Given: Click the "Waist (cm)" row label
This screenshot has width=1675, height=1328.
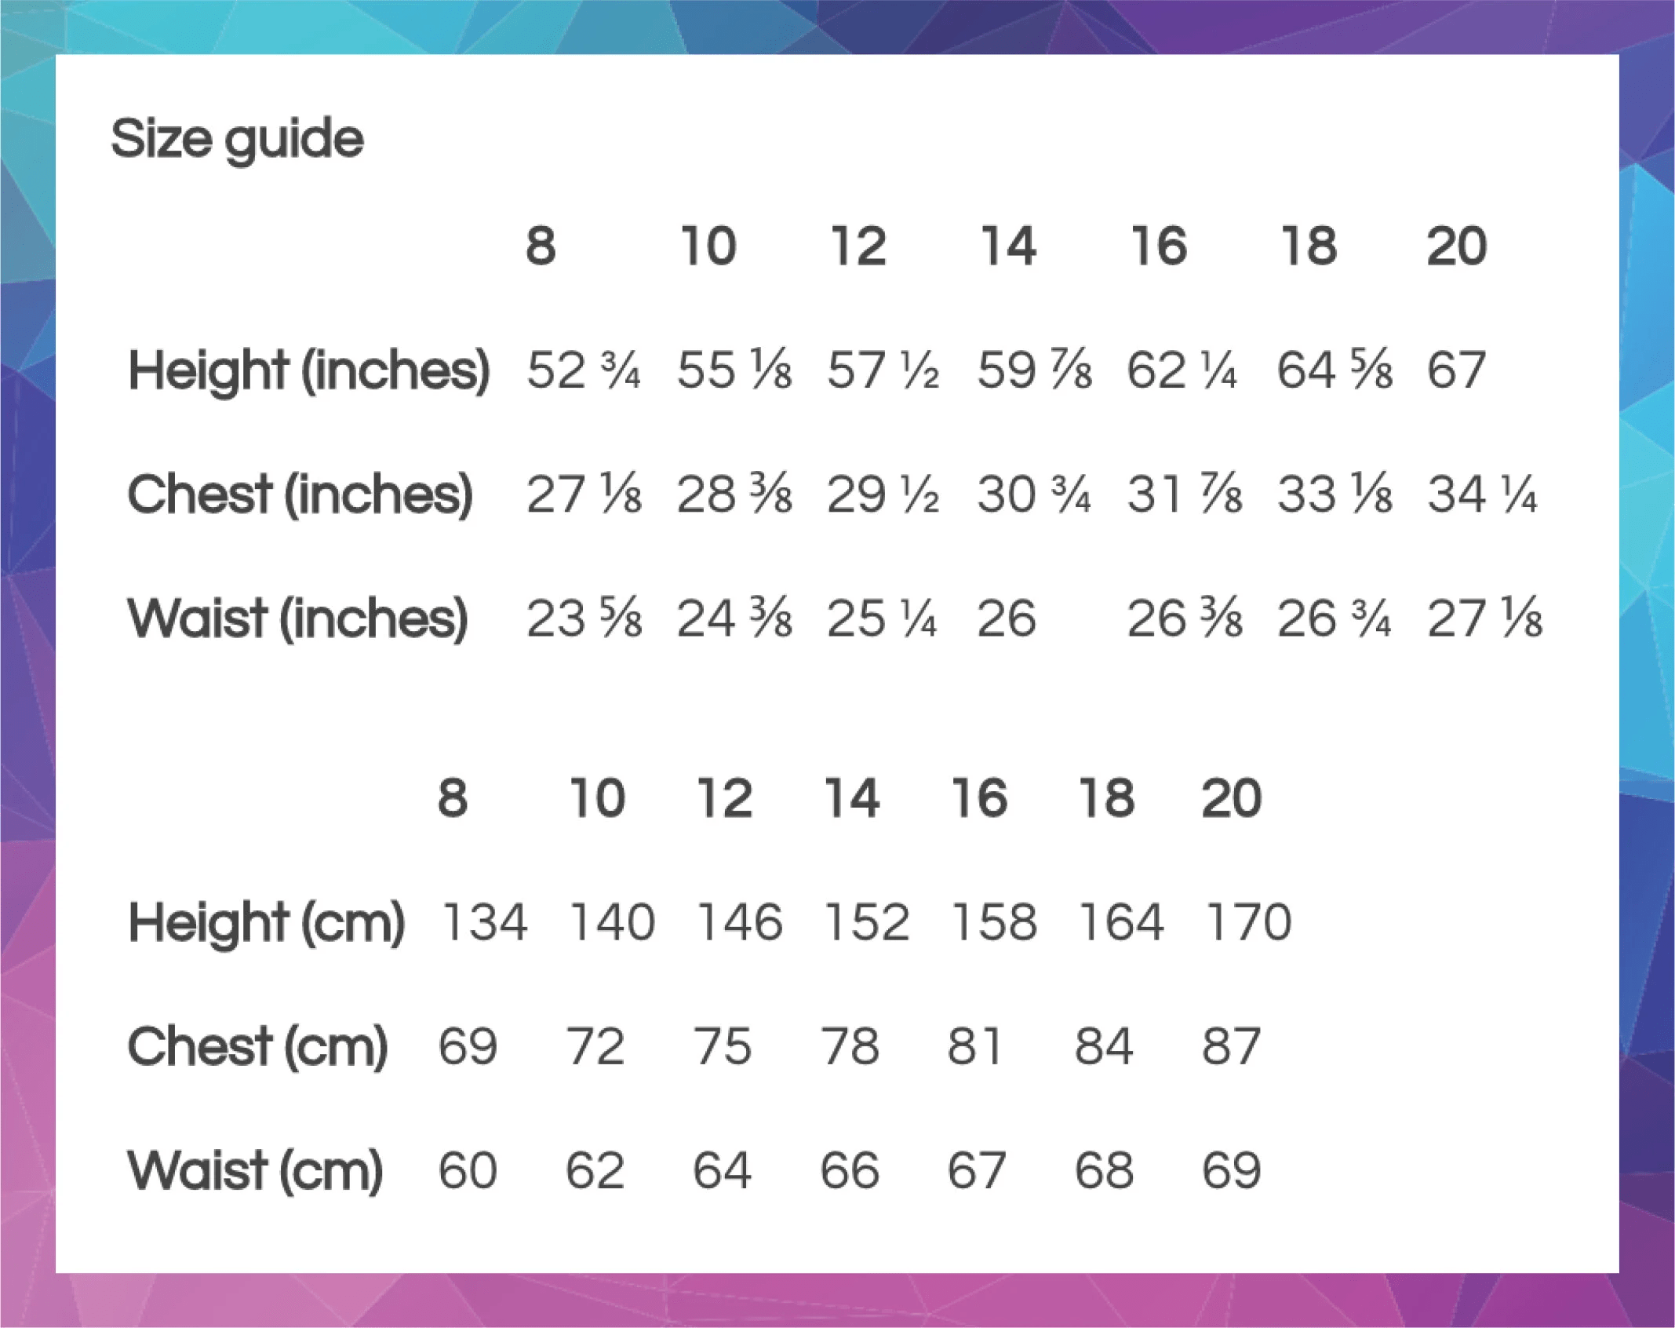Looking at the screenshot, I should 256,1170.
